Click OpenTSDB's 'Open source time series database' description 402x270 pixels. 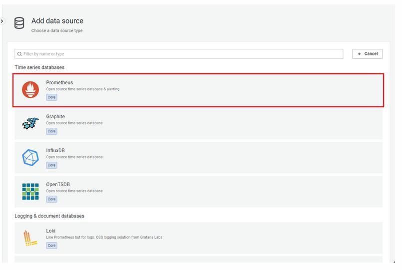point(74,191)
